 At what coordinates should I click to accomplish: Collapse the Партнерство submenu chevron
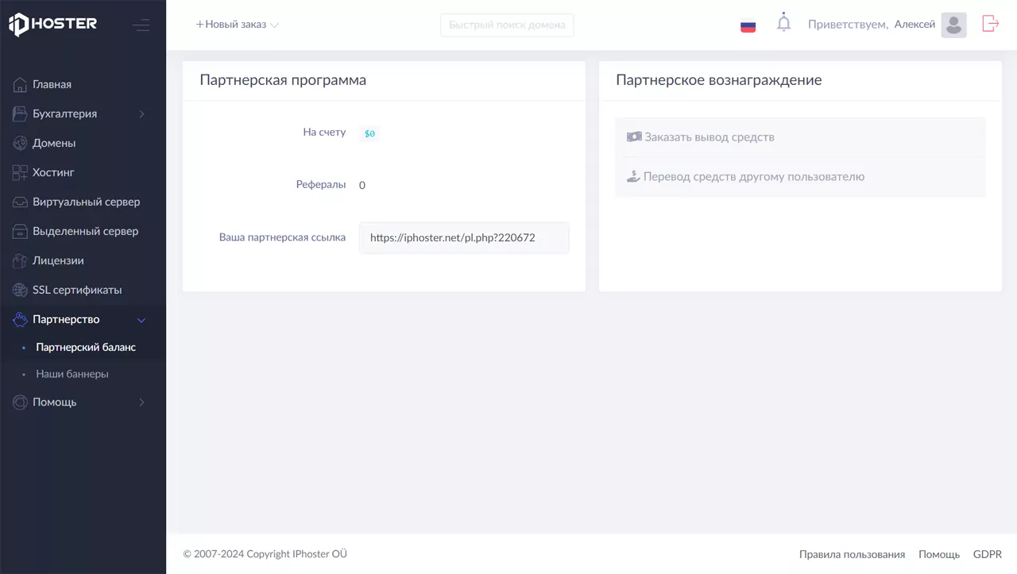[x=142, y=320]
